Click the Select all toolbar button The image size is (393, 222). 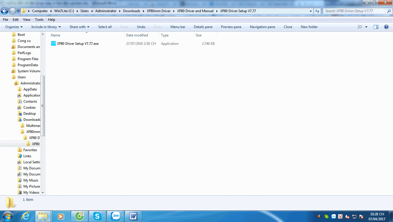[105, 27]
